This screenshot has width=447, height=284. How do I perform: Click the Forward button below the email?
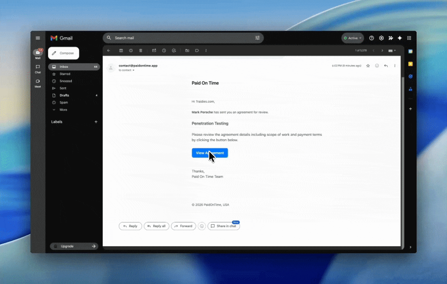coord(183,226)
